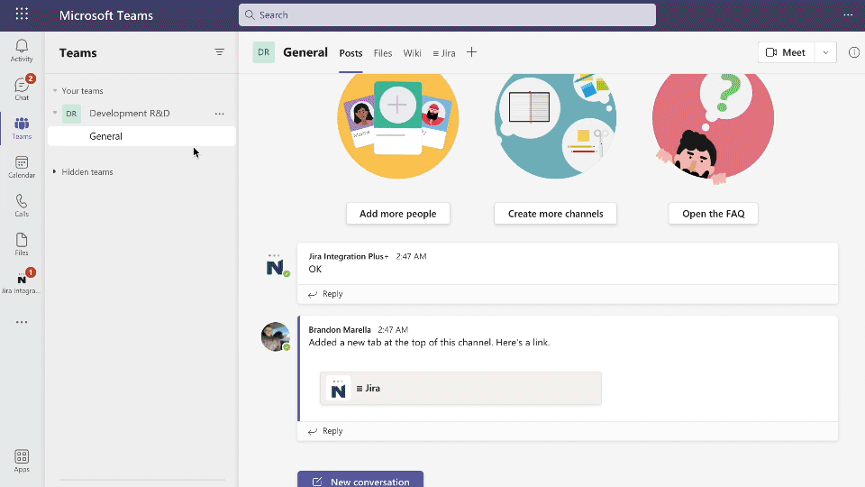The height and width of the screenshot is (487, 865).
Task: Open the Meet dropdown arrow
Action: [x=825, y=52]
